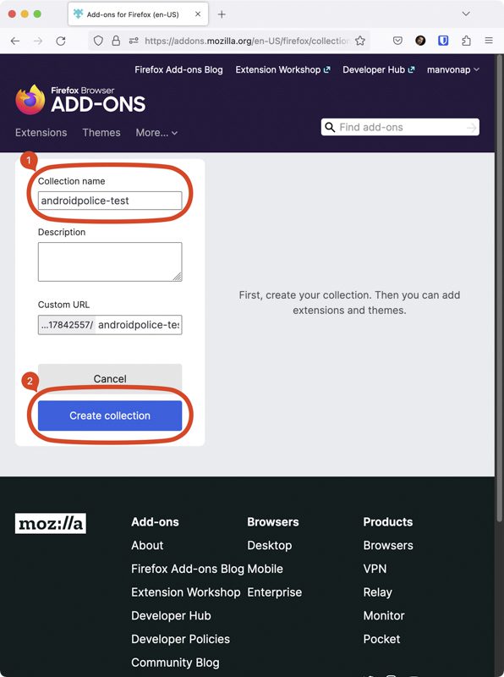Open the Pocket save icon in toolbar

(397, 41)
